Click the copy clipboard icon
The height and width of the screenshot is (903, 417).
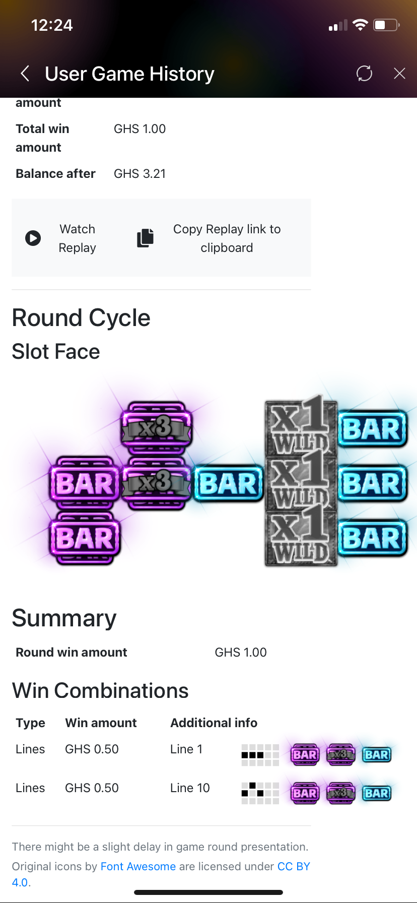coord(146,238)
